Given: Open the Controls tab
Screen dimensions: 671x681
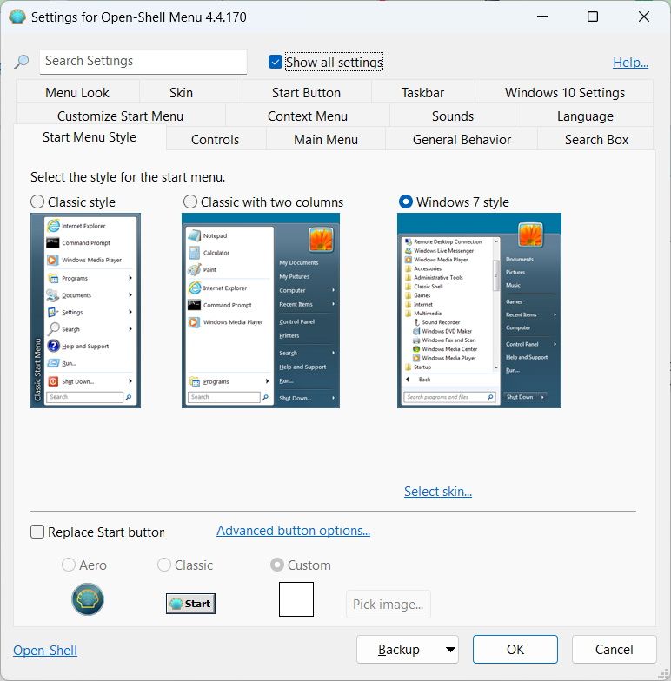Looking at the screenshot, I should pos(216,139).
